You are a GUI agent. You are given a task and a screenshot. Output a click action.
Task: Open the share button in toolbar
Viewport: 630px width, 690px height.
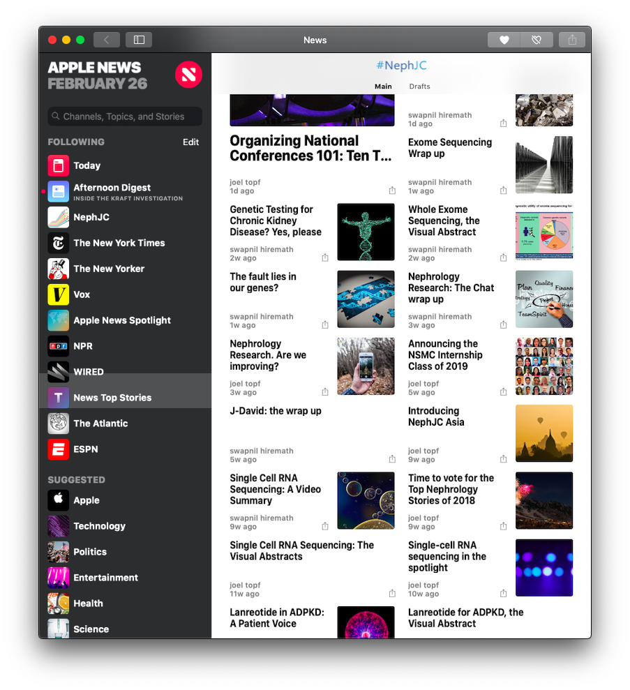[572, 40]
